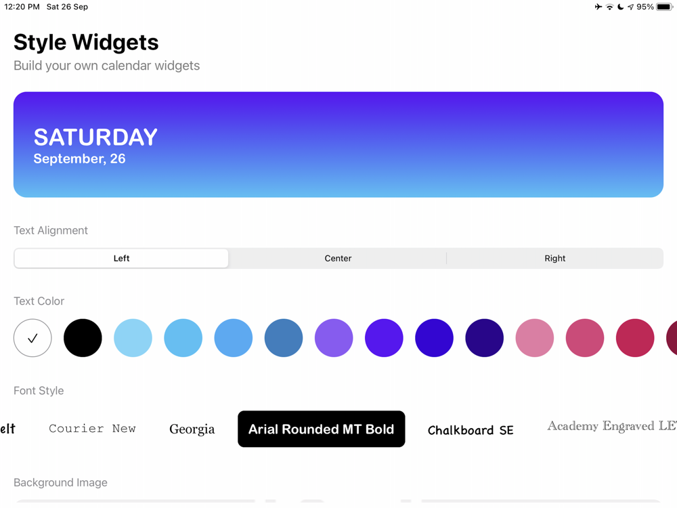Select the steel blue color swatch

(x=284, y=338)
